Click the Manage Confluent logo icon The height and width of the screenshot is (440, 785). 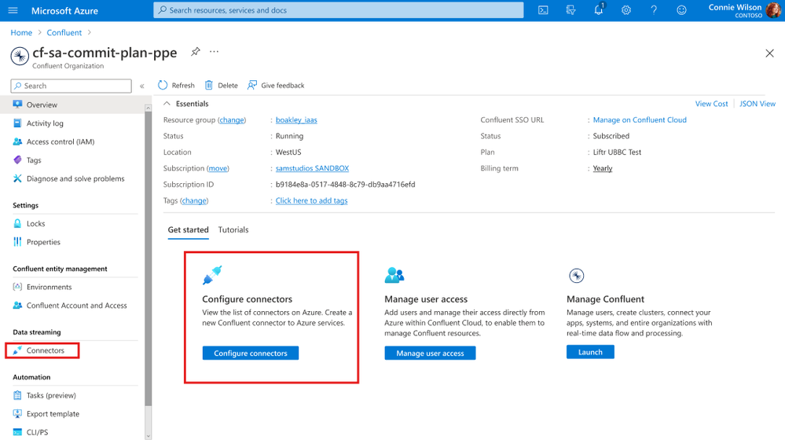click(x=577, y=276)
